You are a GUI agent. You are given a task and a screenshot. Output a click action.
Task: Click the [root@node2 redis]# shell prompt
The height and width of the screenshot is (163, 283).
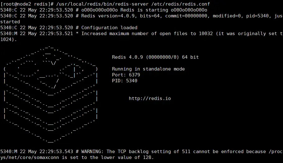point(27,4)
